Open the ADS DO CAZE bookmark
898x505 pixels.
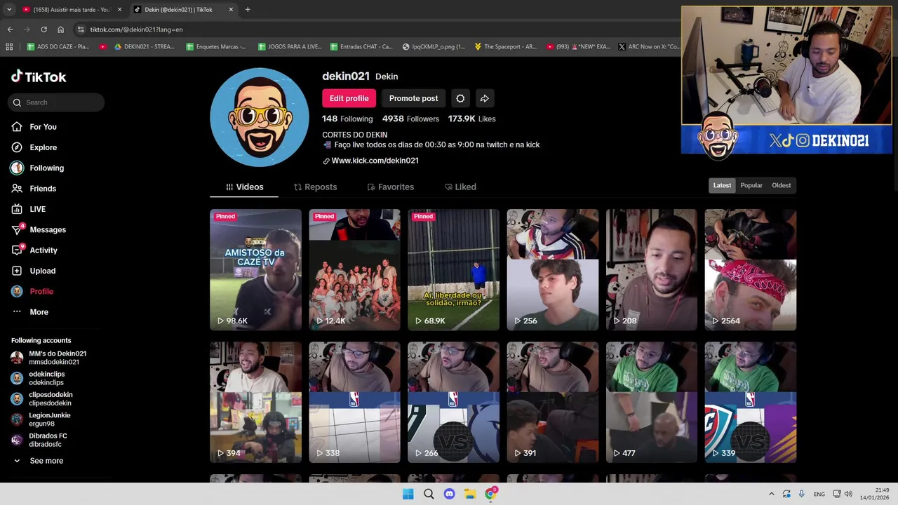tap(58, 47)
